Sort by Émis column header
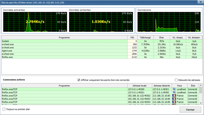204x115 pixels. pyautogui.click(x=162, y=37)
